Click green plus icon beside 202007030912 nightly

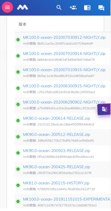[x=18, y=40]
